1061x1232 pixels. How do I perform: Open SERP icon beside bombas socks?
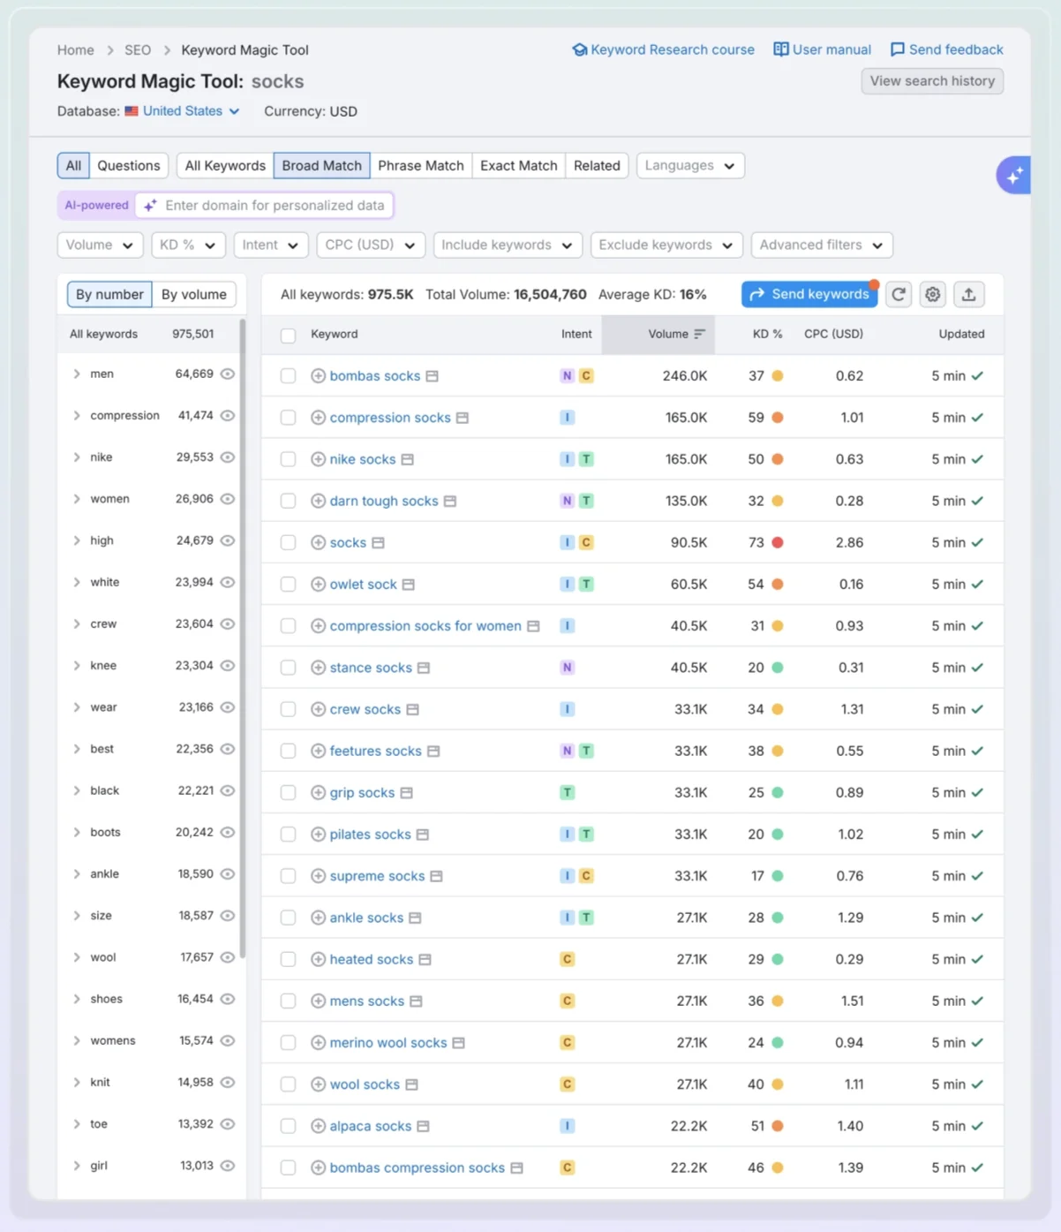tap(433, 376)
